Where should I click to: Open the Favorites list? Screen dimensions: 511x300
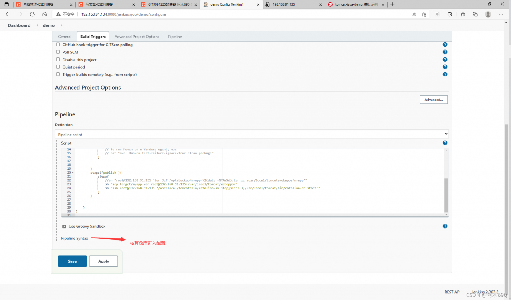tap(463, 14)
